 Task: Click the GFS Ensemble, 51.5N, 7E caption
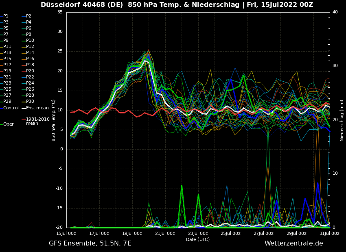point(90,243)
